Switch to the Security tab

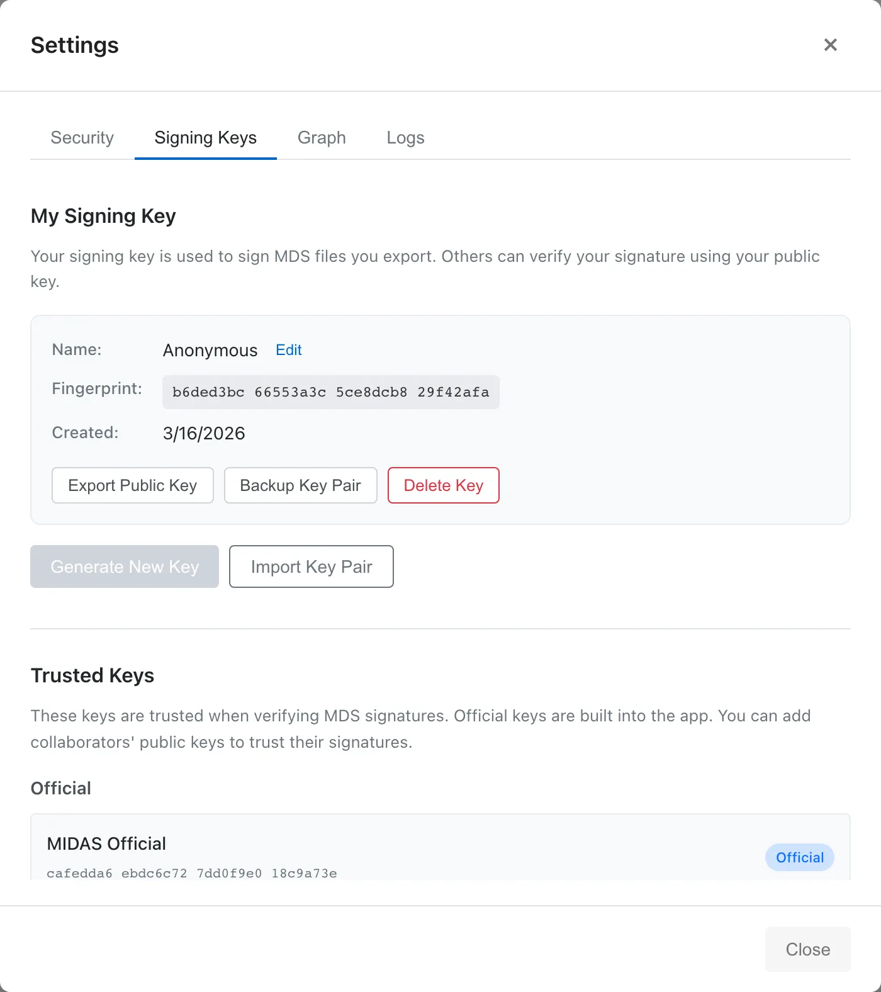pos(82,138)
